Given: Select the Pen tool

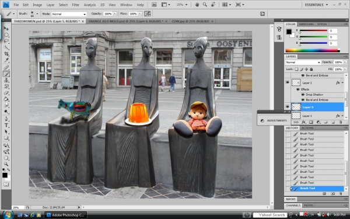Looking at the screenshot, I should tap(6, 119).
